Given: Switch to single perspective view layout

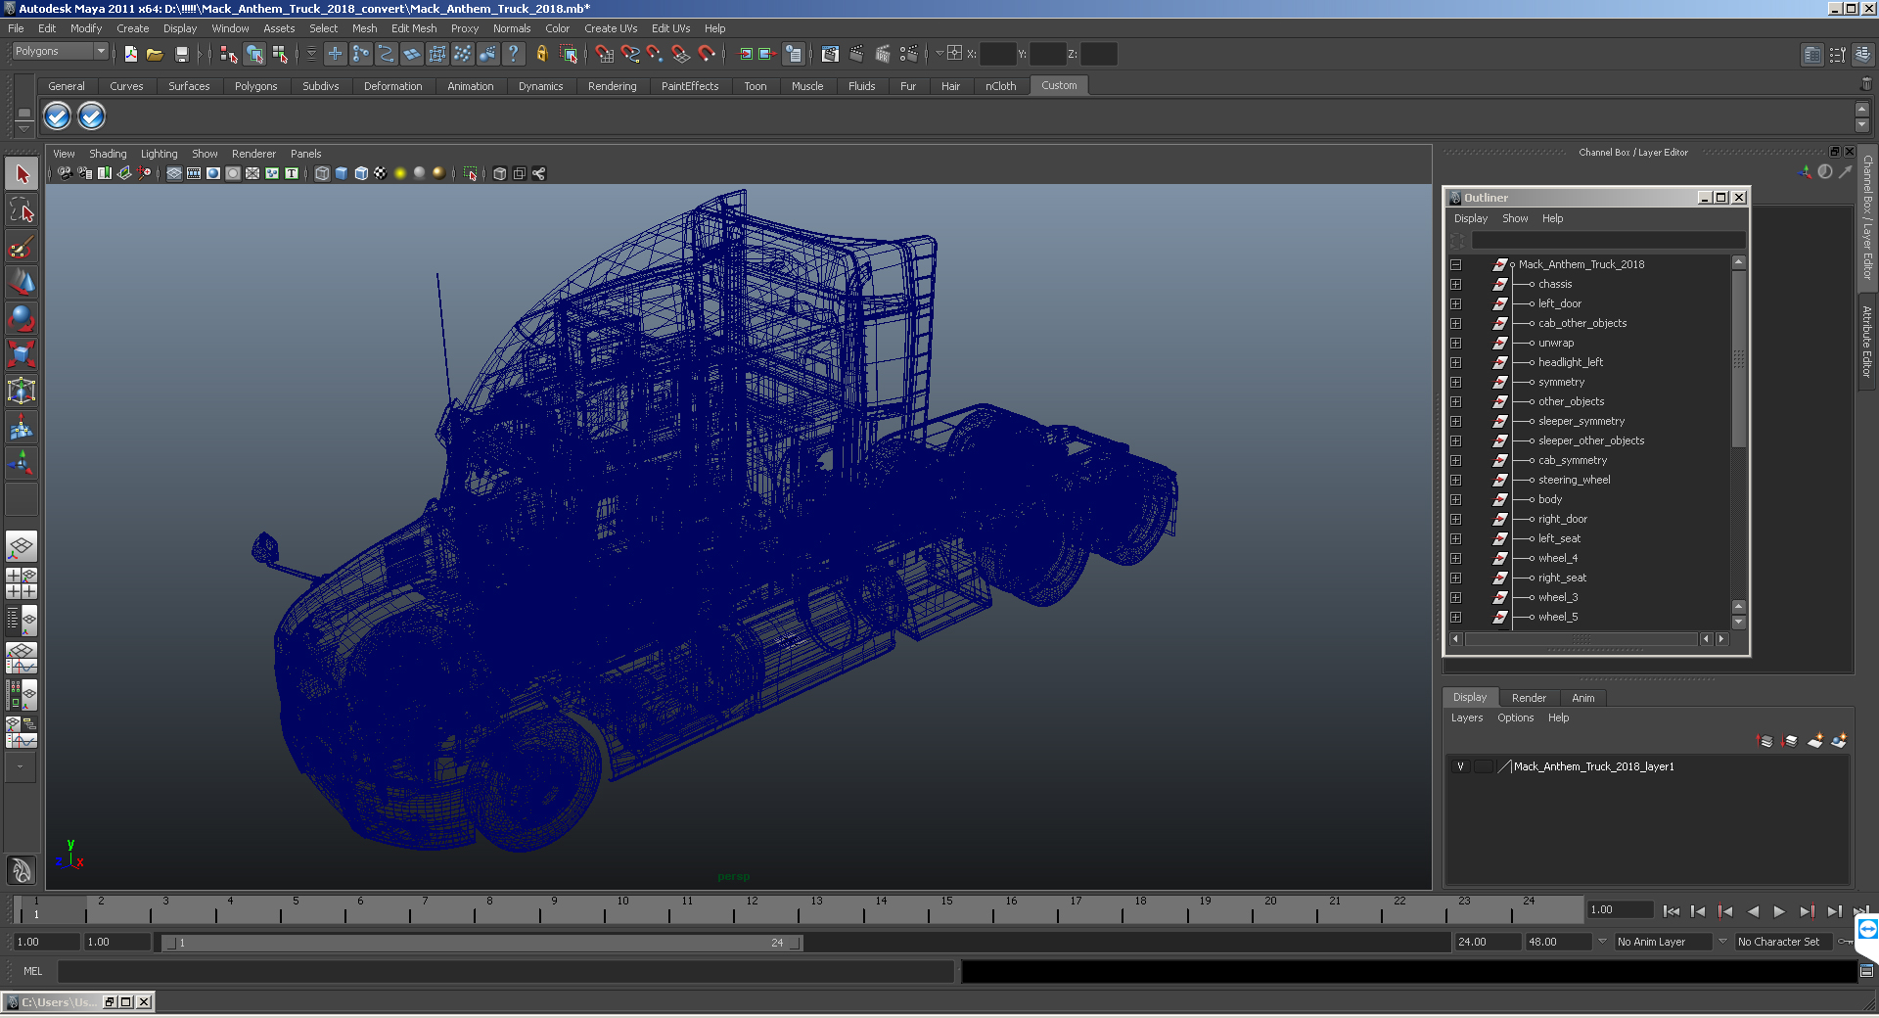Looking at the screenshot, I should [22, 546].
